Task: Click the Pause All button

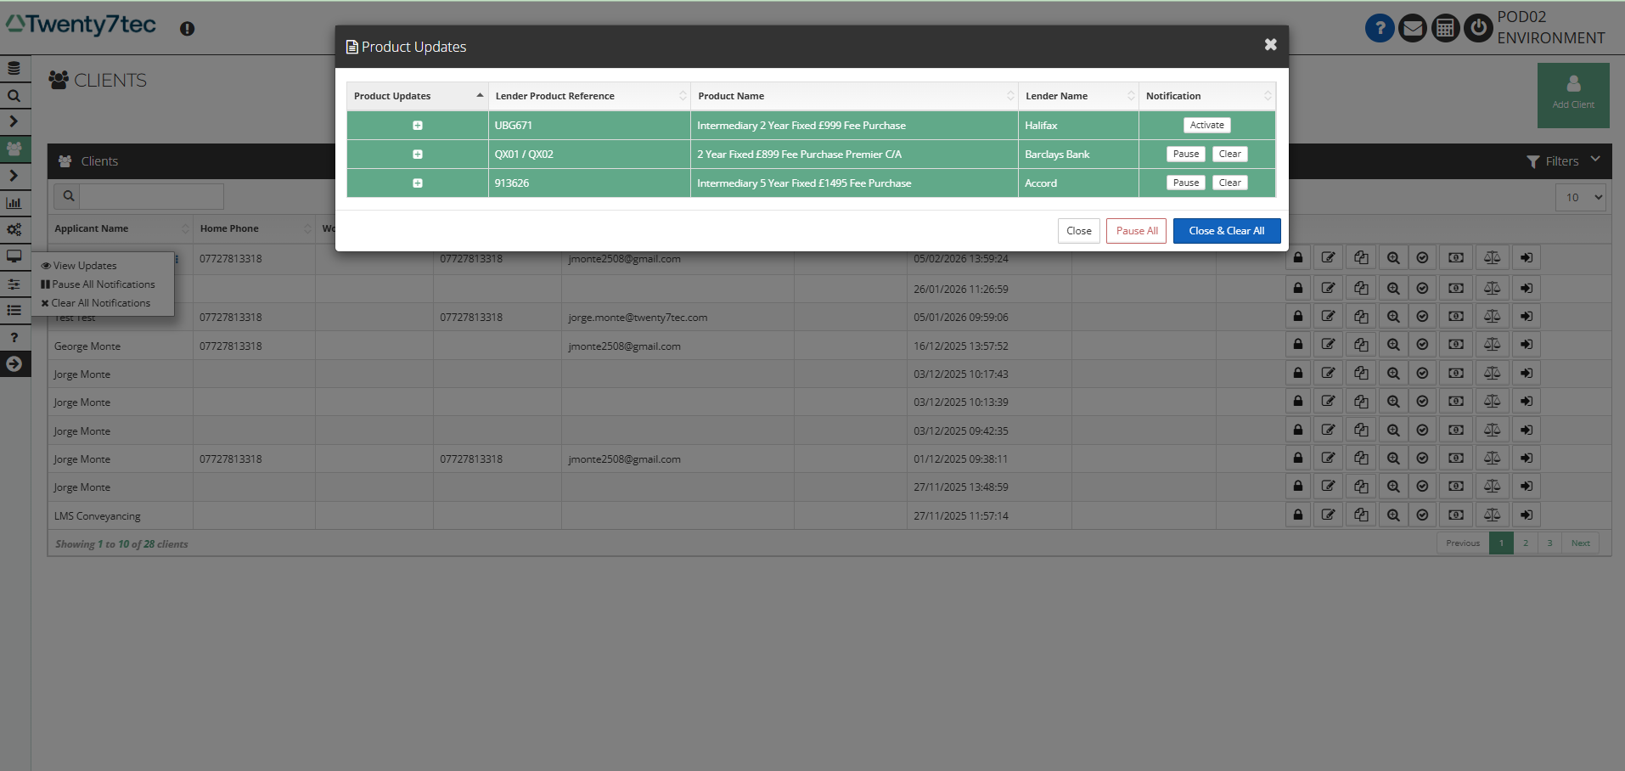Action: coord(1137,231)
